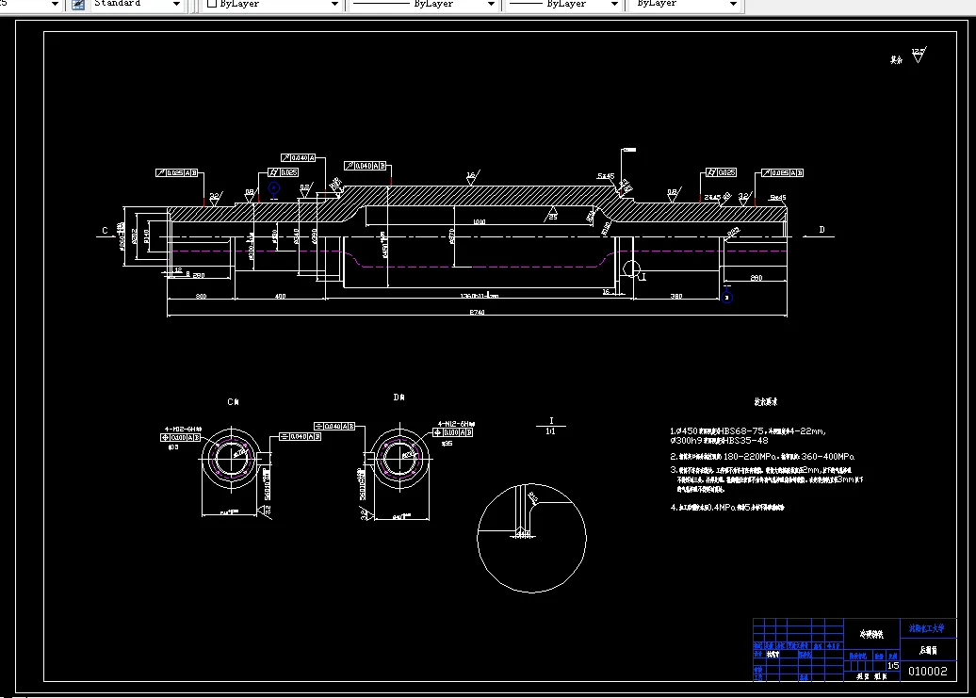Select the 280 dimension at right end

click(756, 278)
